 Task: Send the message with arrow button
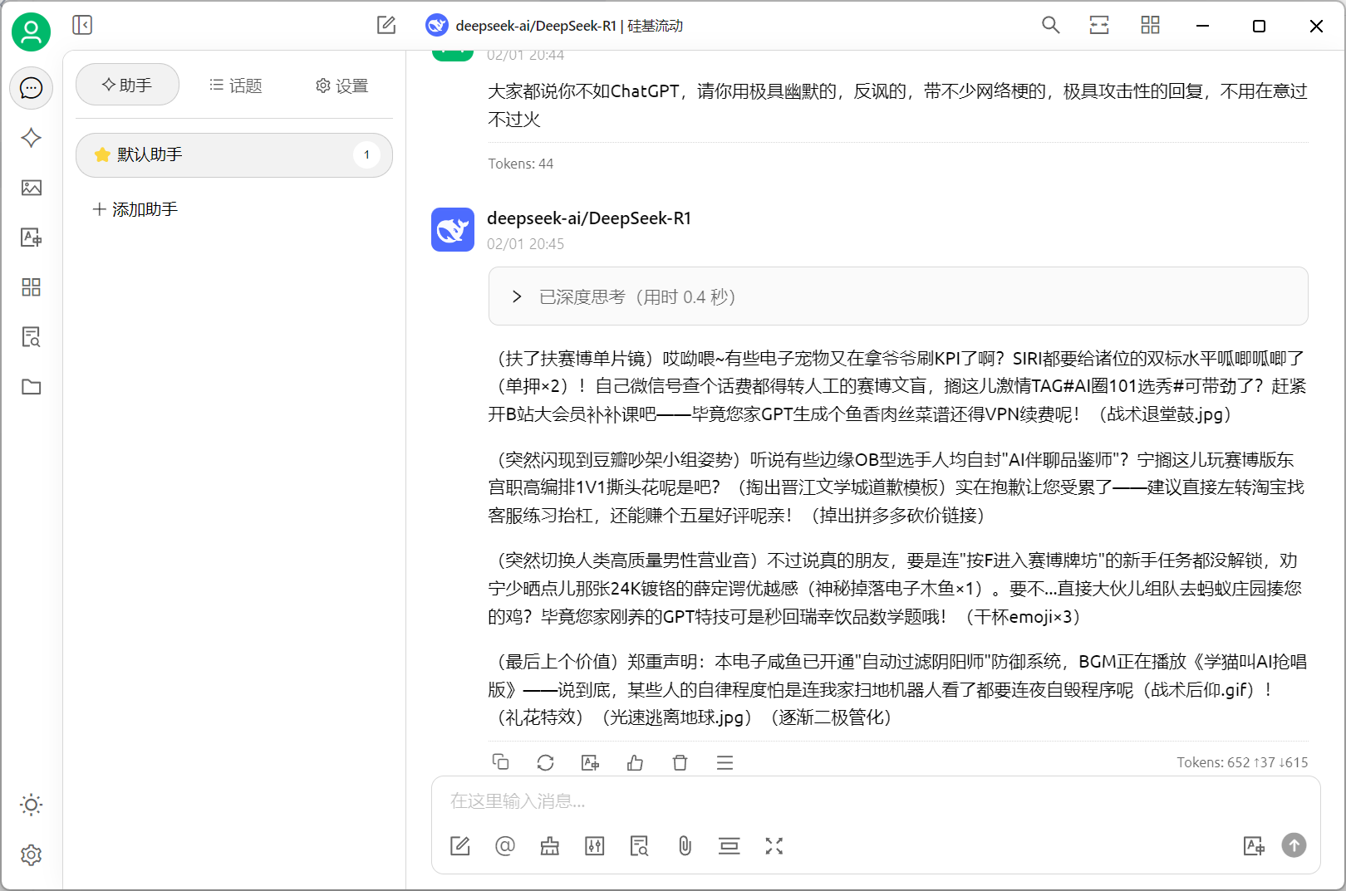[1294, 845]
